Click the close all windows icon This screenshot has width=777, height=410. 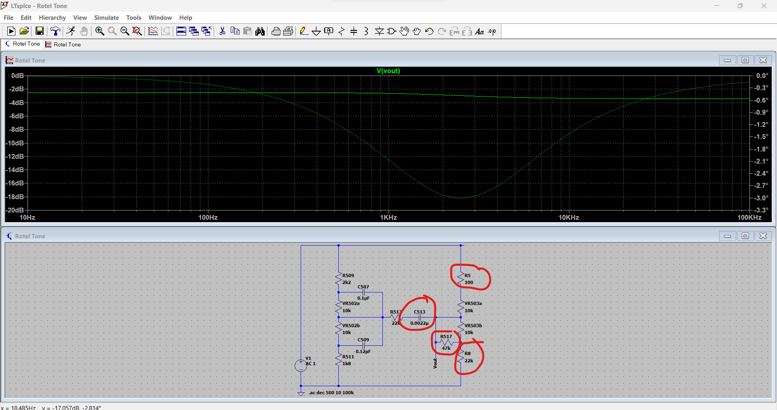206,31
